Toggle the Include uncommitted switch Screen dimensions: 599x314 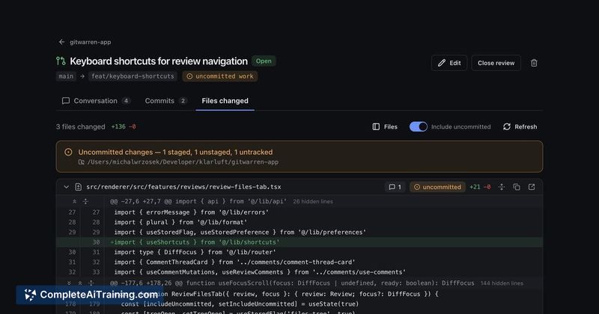click(x=419, y=126)
